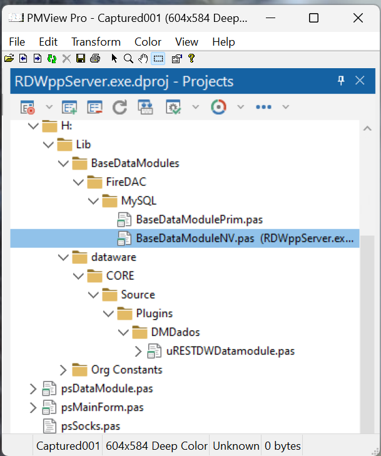Click the green reload arrows toolbar icon
Image resolution: width=381 pixels, height=456 pixels.
[52, 59]
